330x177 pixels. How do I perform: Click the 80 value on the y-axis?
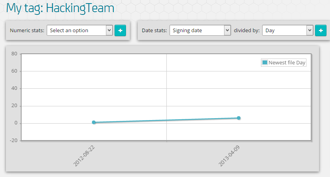click(14, 54)
